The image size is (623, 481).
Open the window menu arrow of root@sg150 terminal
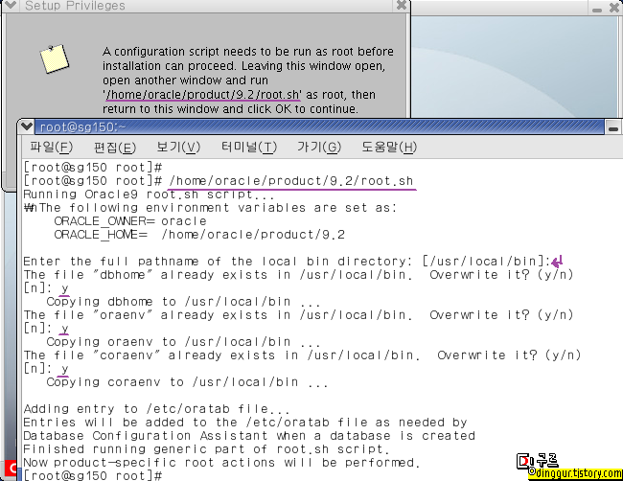(27, 126)
